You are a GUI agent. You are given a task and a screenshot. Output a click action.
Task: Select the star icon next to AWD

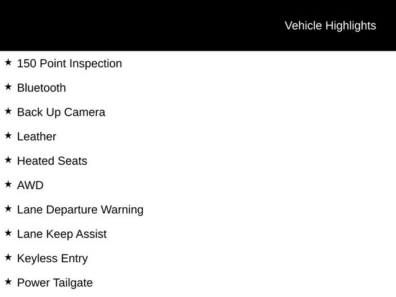(8, 184)
